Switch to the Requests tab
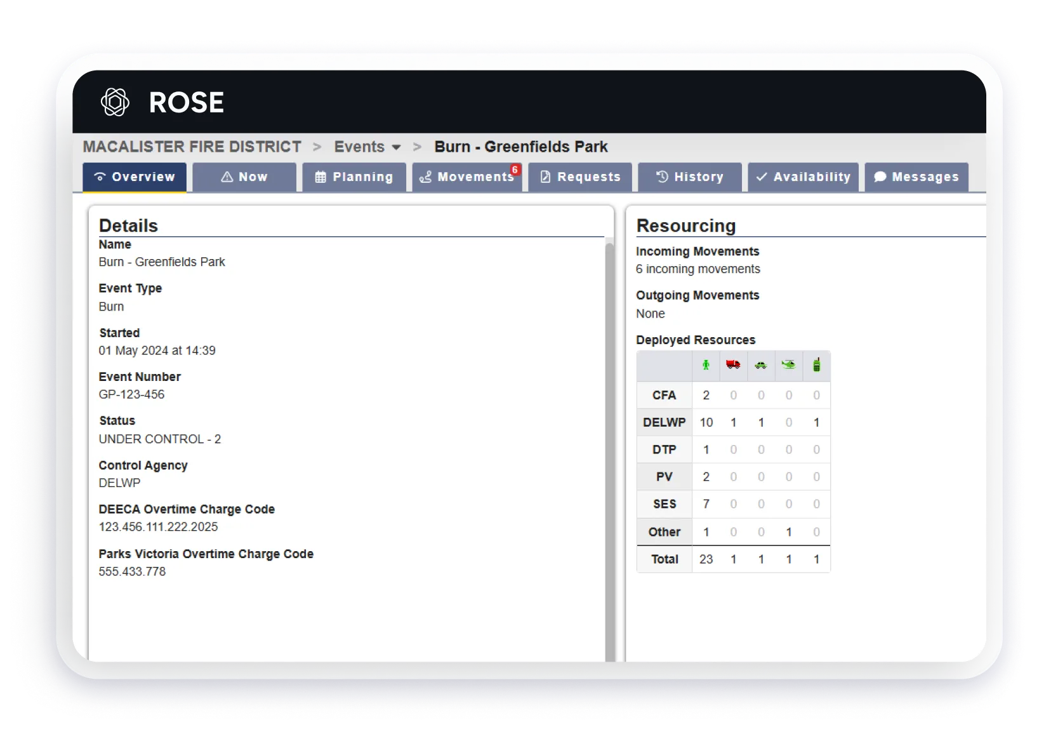 tap(579, 177)
